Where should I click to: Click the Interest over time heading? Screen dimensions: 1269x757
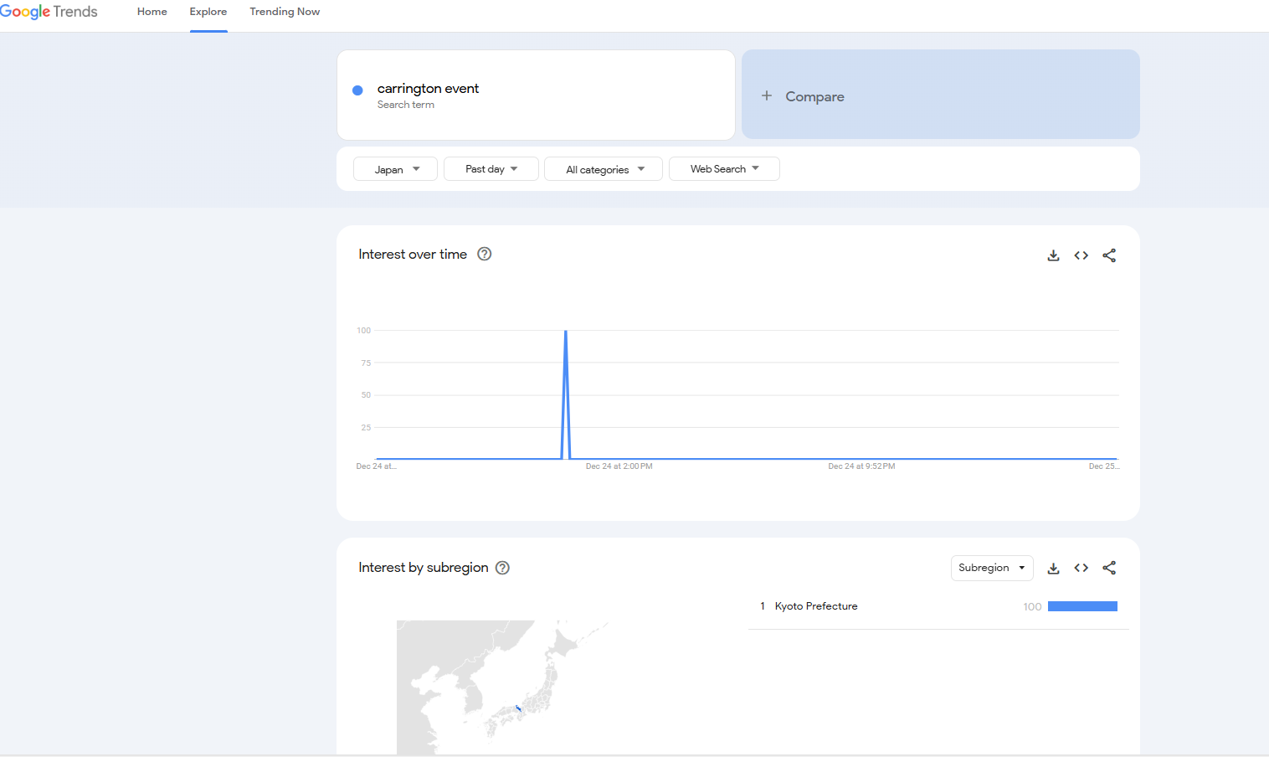(x=413, y=254)
